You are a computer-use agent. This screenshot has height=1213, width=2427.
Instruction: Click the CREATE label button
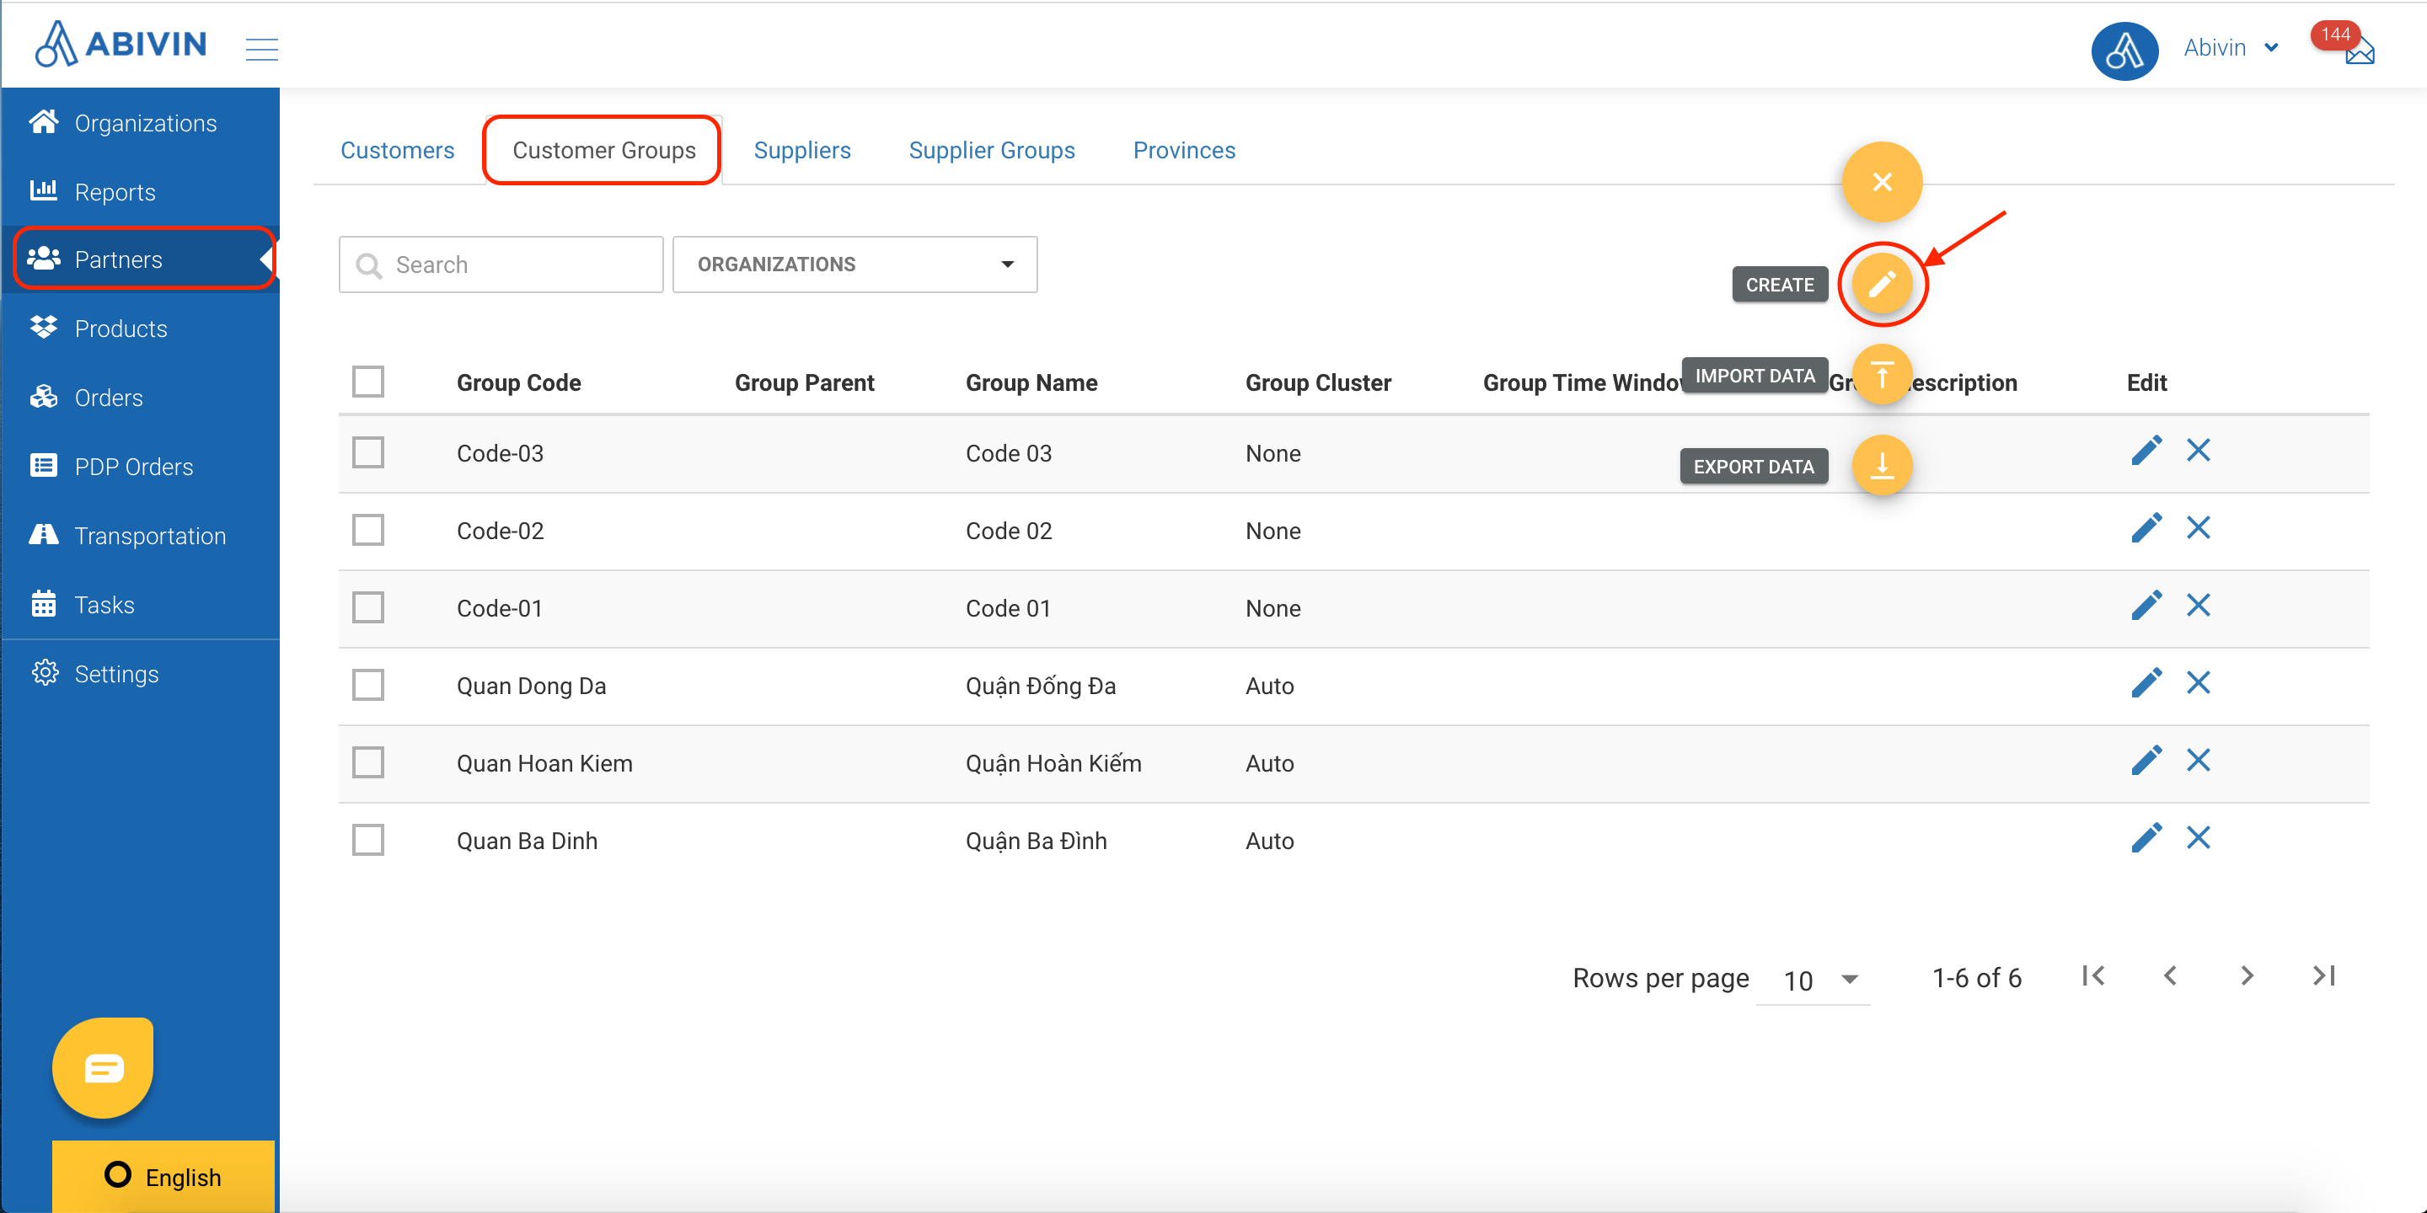pyautogui.click(x=1779, y=285)
